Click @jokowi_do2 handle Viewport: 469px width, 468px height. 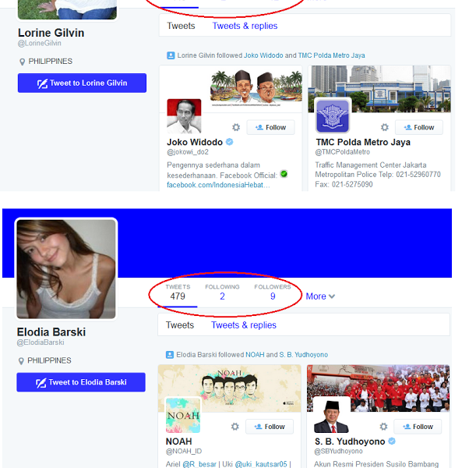[188, 152]
